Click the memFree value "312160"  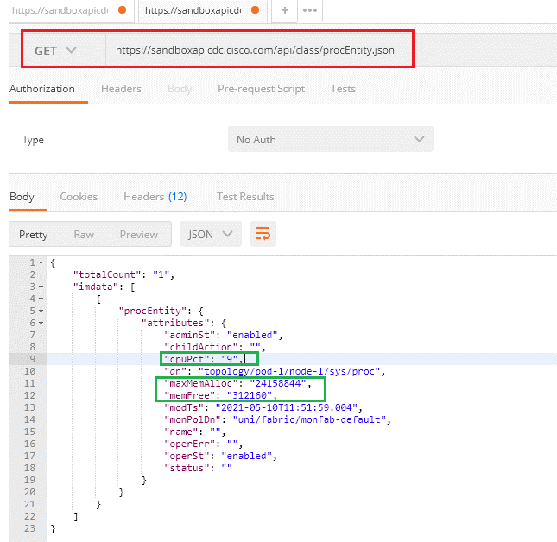click(250, 395)
